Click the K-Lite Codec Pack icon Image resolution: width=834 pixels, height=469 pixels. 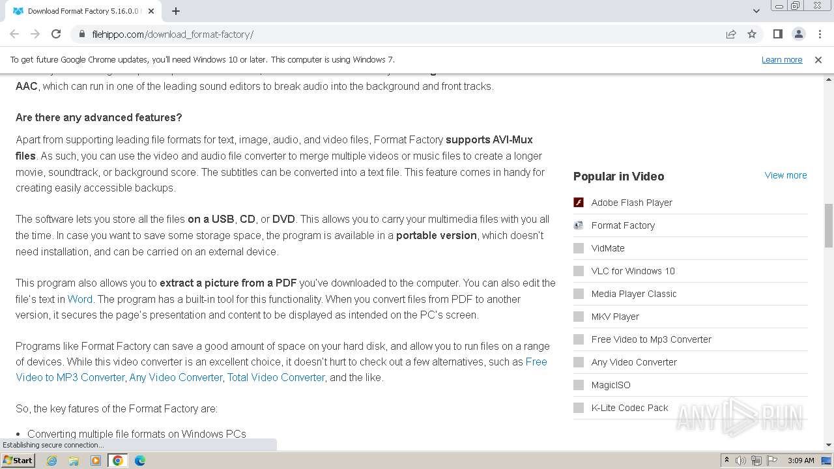579,408
